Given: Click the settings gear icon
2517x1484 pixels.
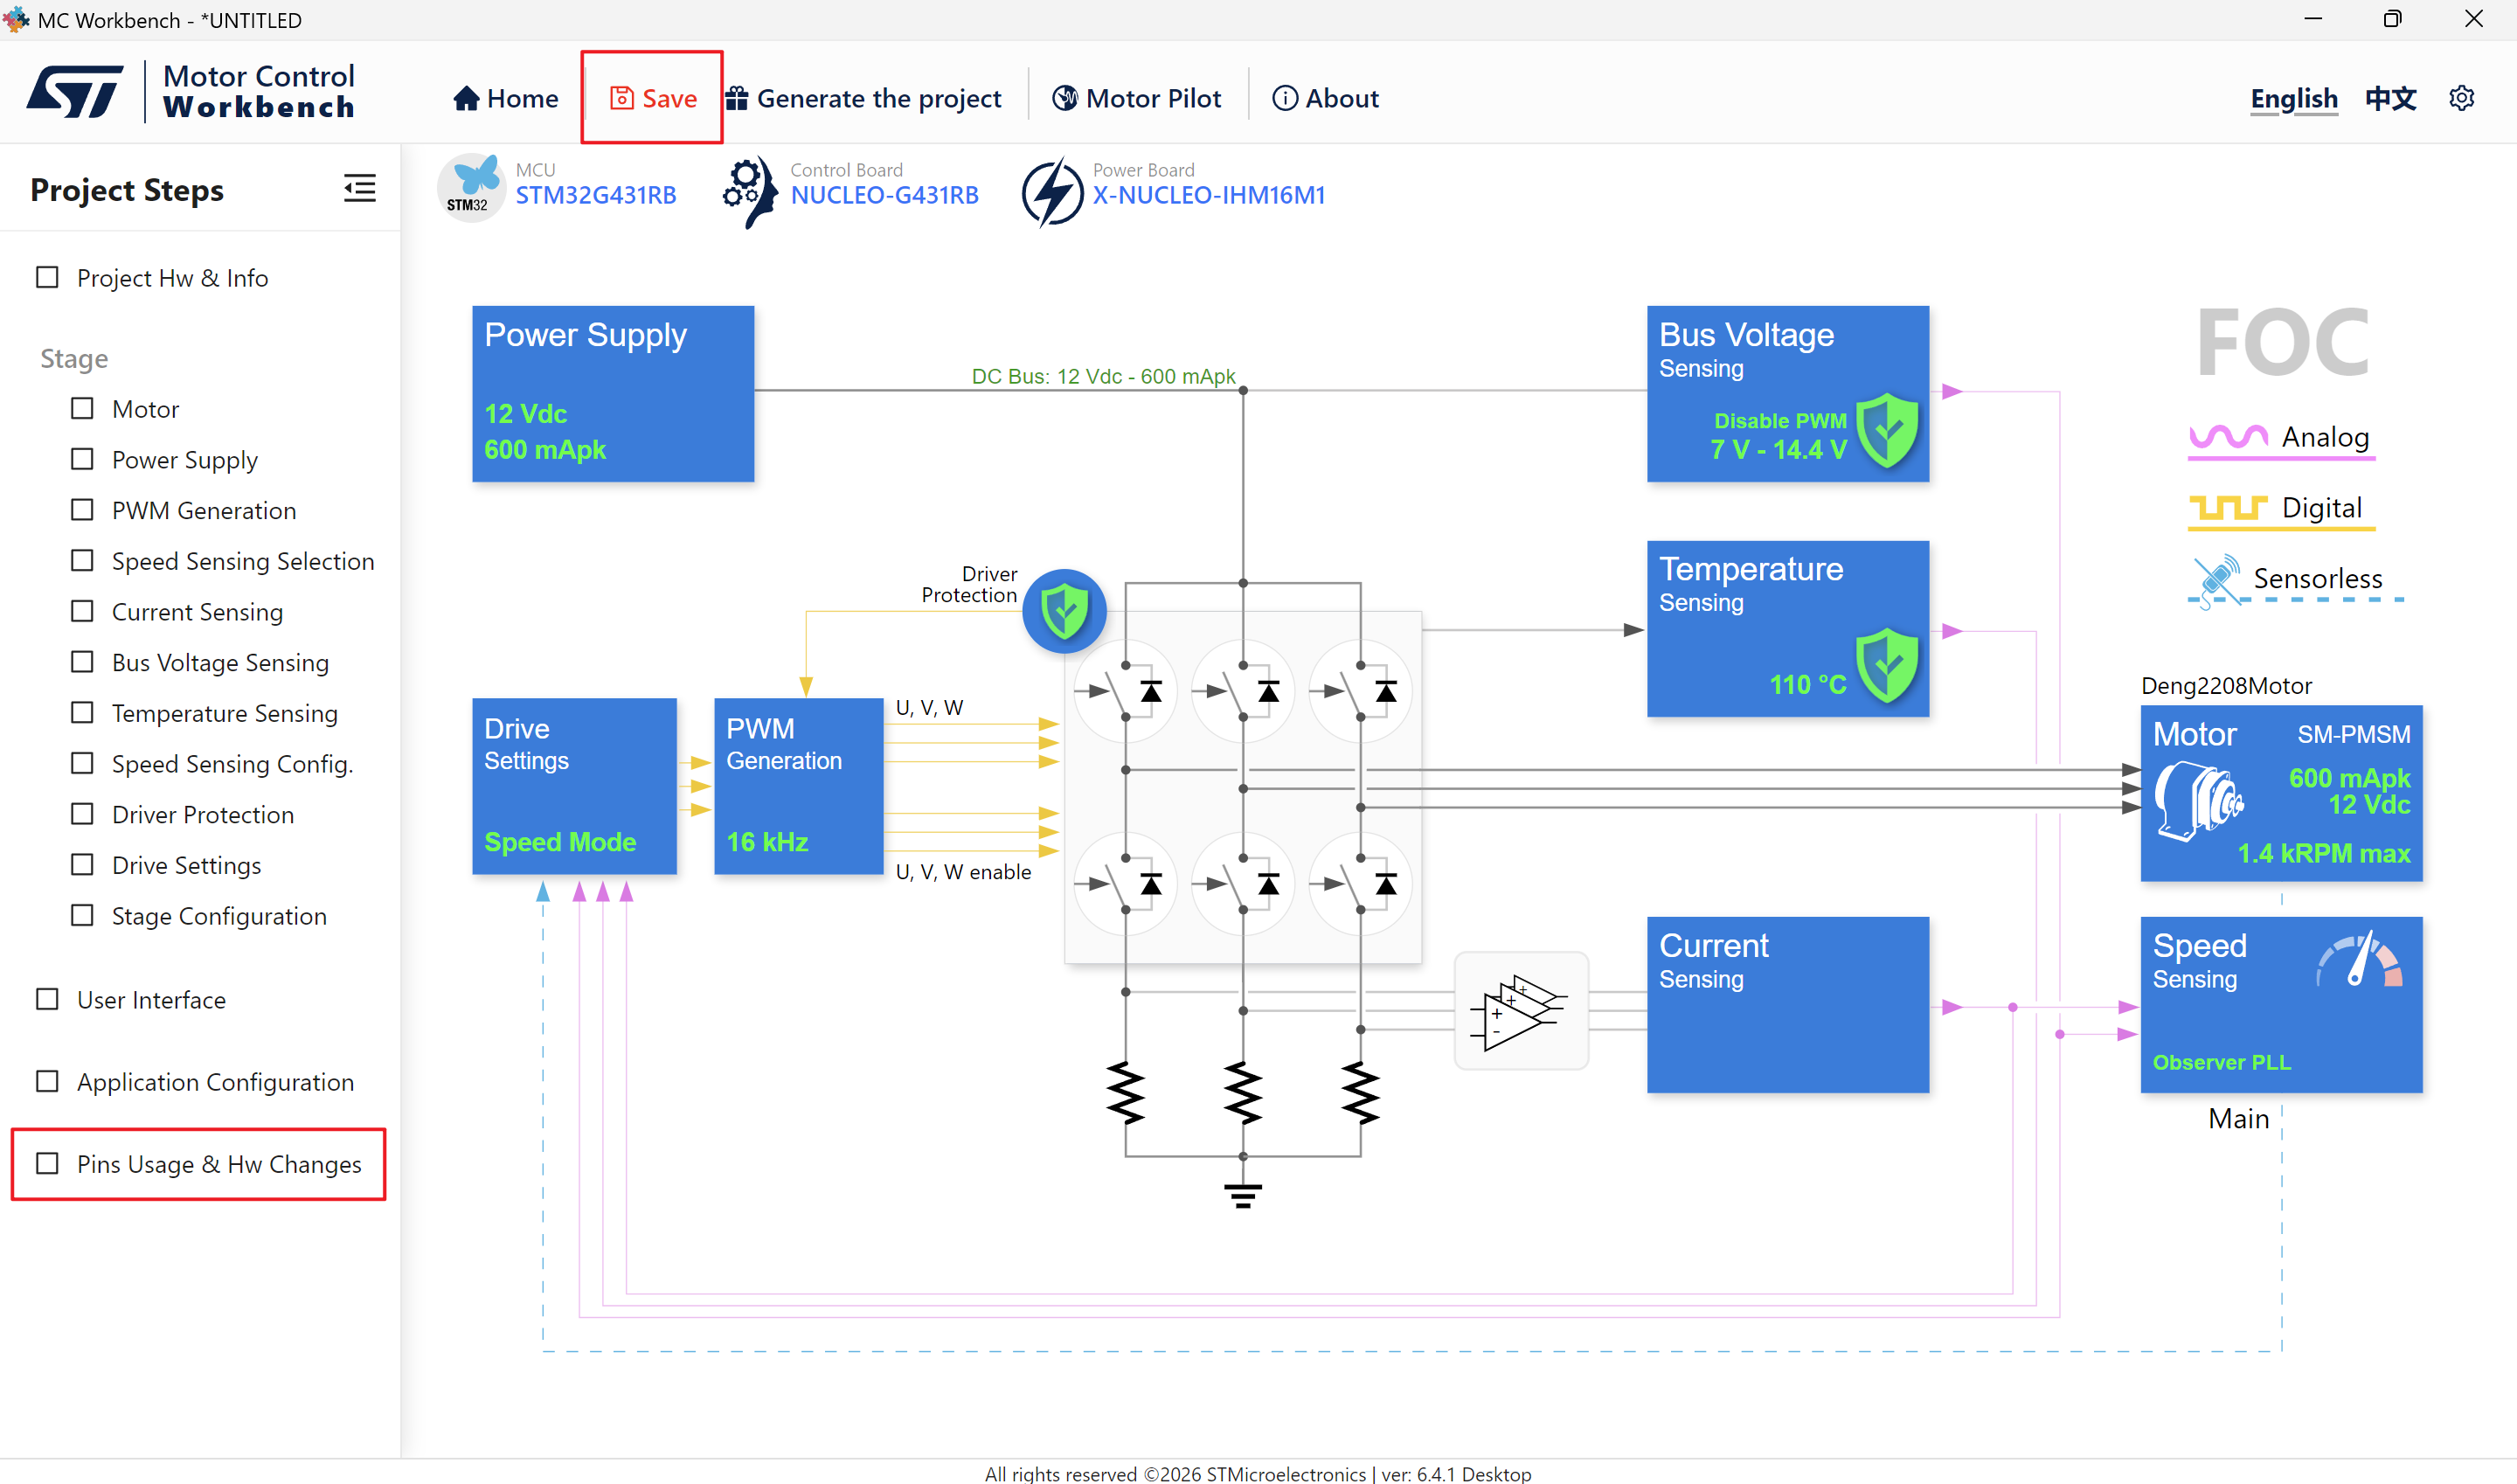Looking at the screenshot, I should (x=2461, y=98).
